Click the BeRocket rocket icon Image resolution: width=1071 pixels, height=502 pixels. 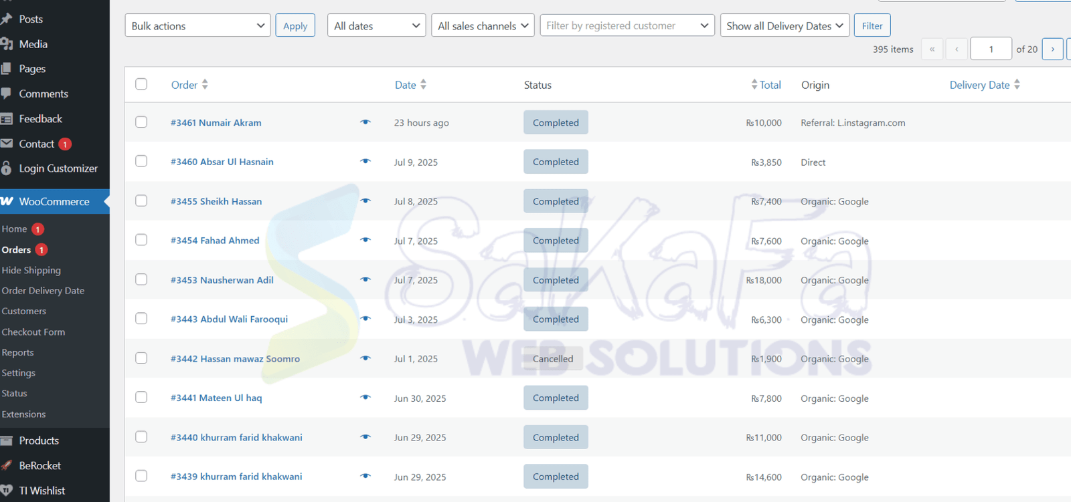click(7, 465)
